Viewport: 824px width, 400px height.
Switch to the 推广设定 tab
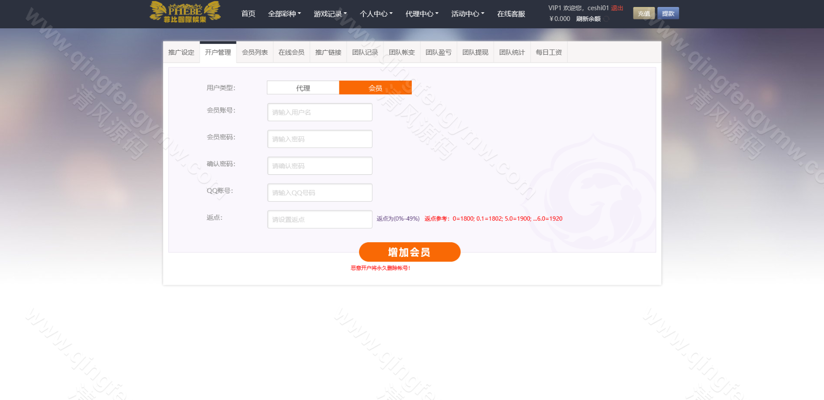pos(181,52)
